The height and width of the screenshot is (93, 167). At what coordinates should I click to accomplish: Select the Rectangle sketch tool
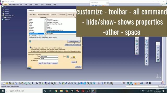pyautogui.click(x=147, y=45)
